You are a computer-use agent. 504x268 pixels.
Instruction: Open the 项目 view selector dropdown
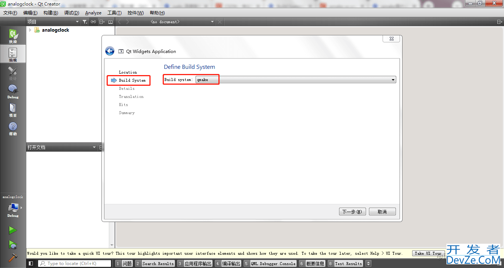coord(53,22)
